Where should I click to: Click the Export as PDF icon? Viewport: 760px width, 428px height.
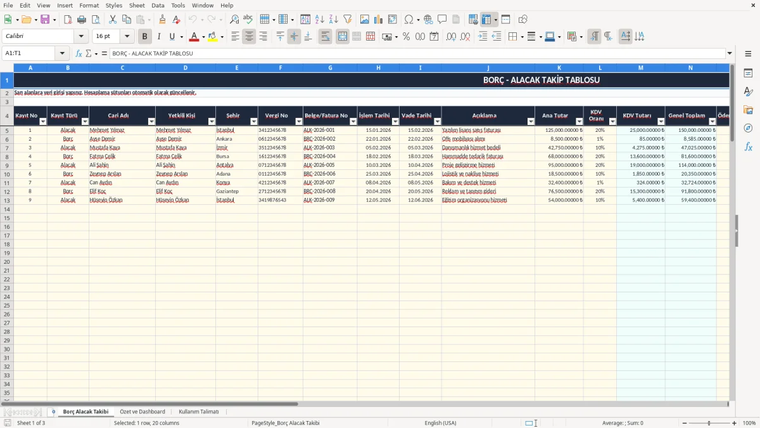pos(68,20)
